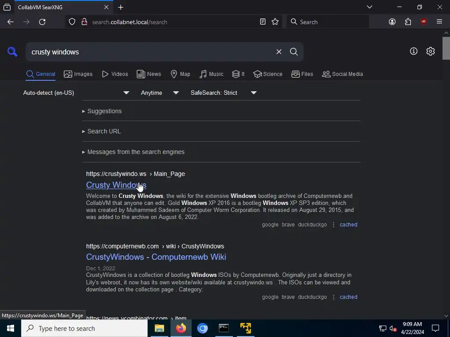Open the Anytime time range dropdown
This screenshot has width=450, height=337.
tap(160, 93)
